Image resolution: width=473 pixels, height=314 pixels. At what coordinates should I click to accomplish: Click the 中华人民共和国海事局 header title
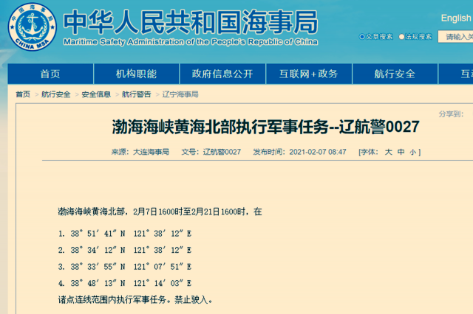click(x=191, y=21)
